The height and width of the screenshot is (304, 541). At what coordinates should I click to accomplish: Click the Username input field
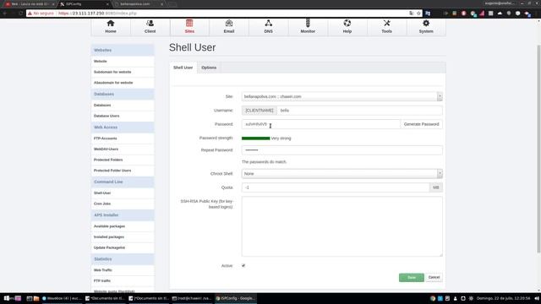[359, 111]
